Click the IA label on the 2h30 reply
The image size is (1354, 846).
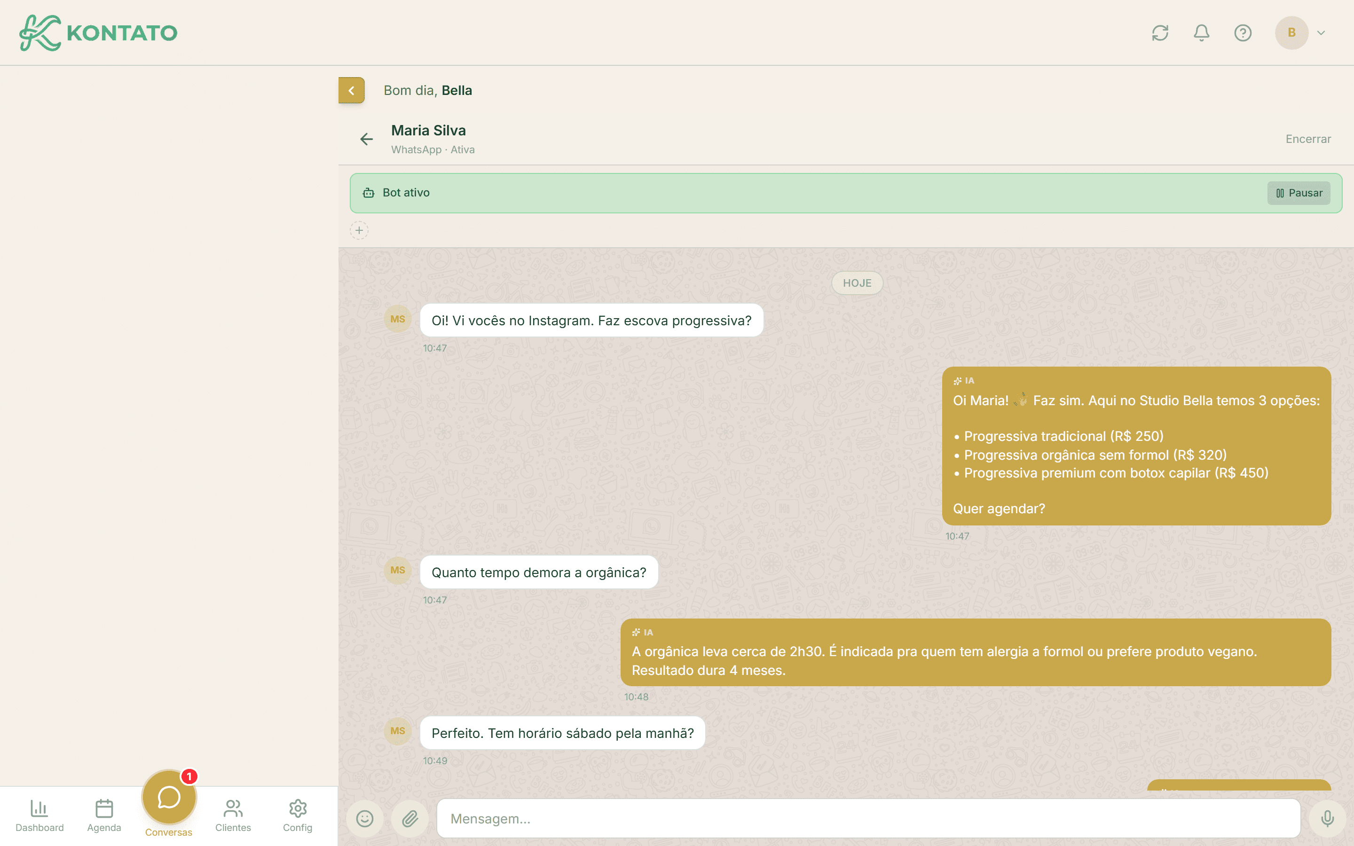point(643,632)
